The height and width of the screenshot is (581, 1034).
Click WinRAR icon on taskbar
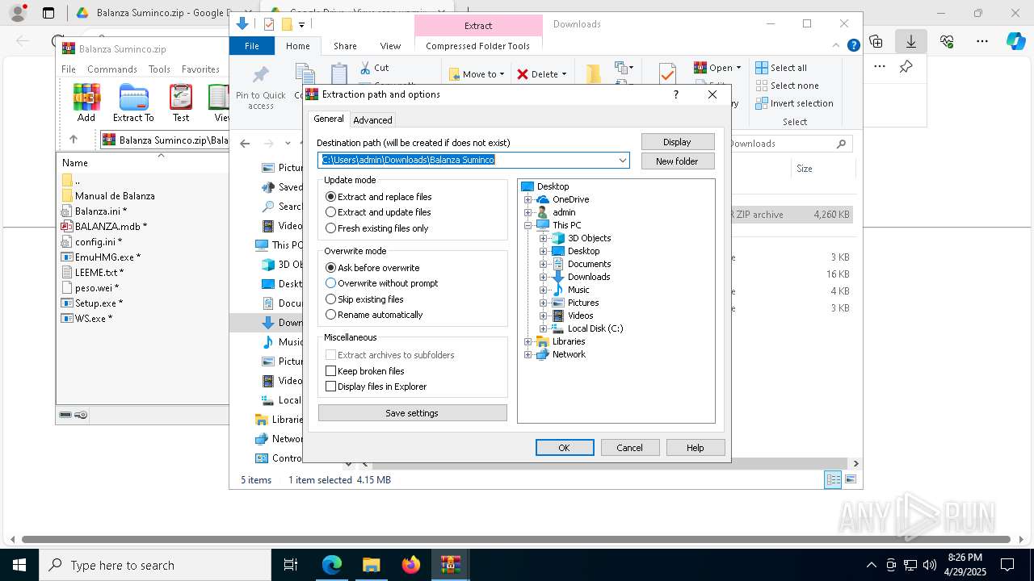(x=451, y=565)
